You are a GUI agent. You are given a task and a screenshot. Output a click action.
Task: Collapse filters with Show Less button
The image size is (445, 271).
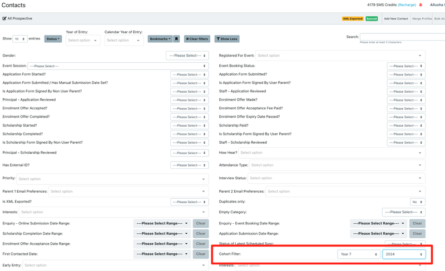(x=226, y=39)
